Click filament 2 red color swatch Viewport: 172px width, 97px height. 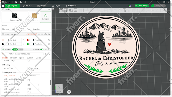[x=28, y=40]
